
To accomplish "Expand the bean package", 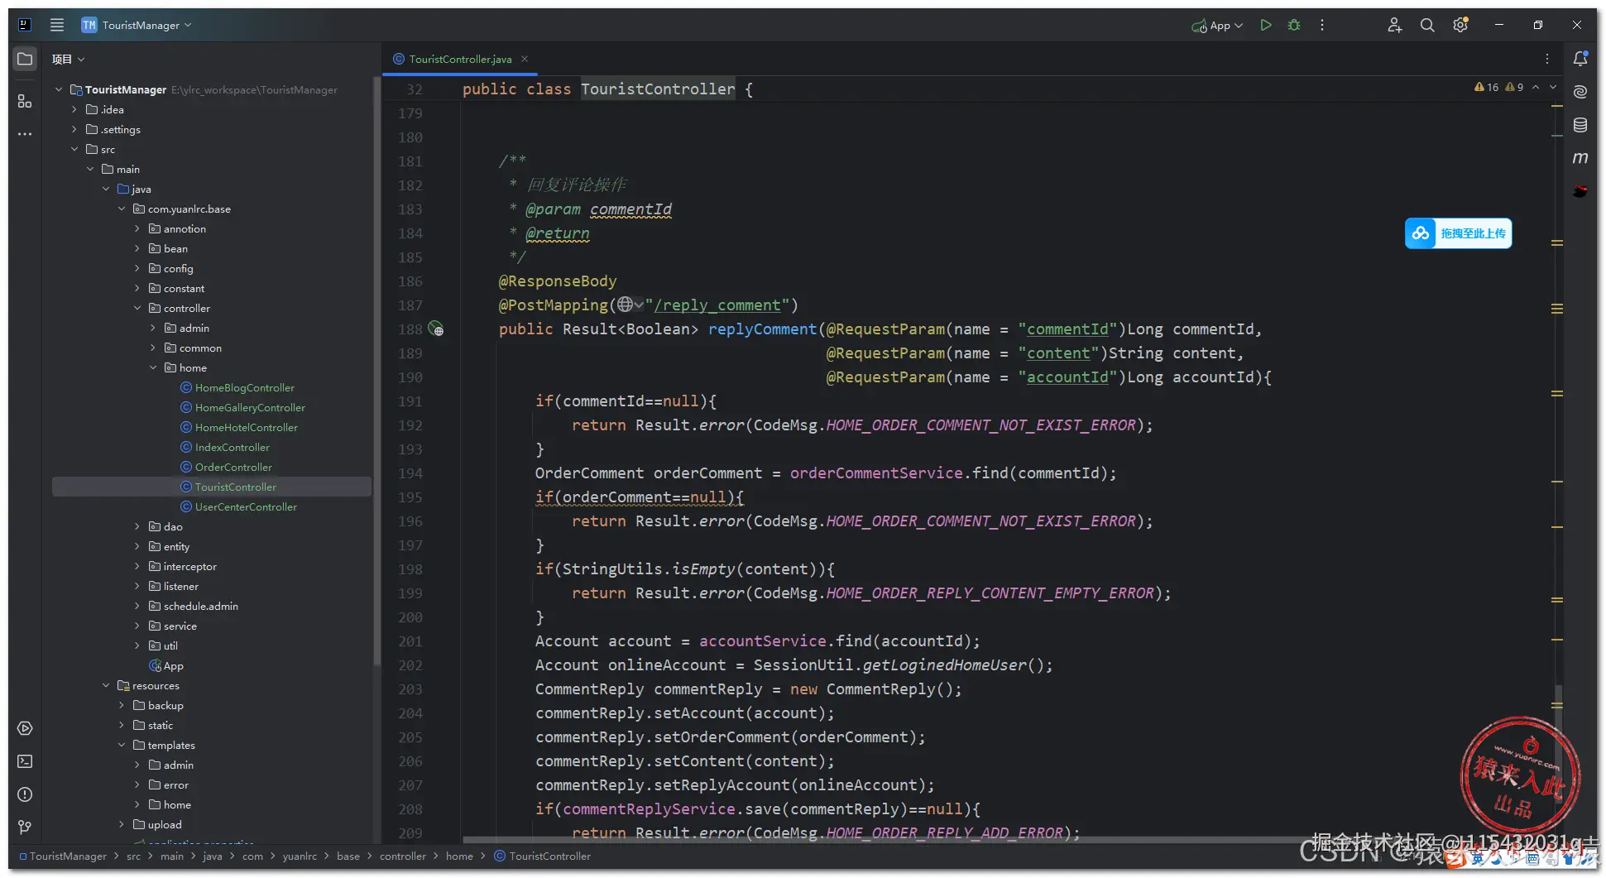I will tap(137, 248).
